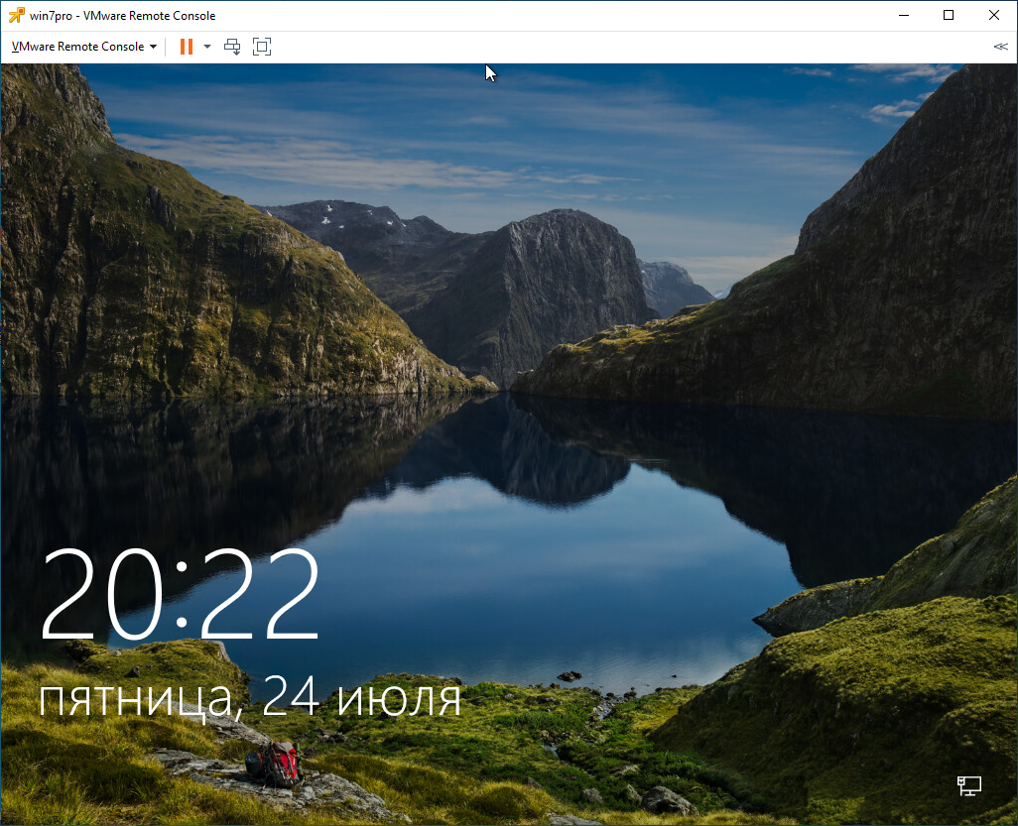
Task: Click the VMware icon in the title bar
Action: point(16,15)
